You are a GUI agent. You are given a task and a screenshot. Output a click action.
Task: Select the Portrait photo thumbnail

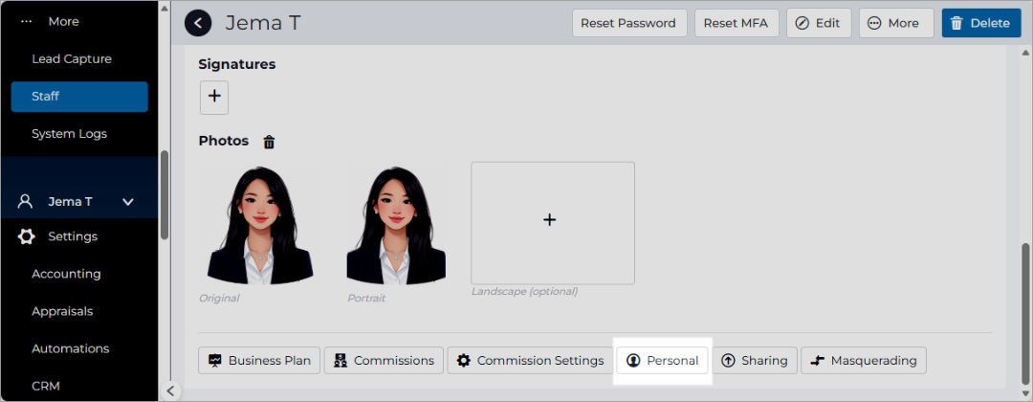[396, 225]
